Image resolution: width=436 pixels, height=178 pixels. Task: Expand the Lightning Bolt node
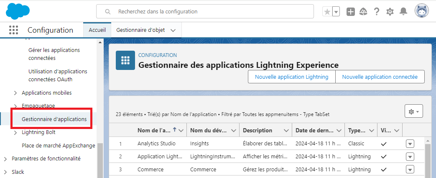[x=15, y=132]
